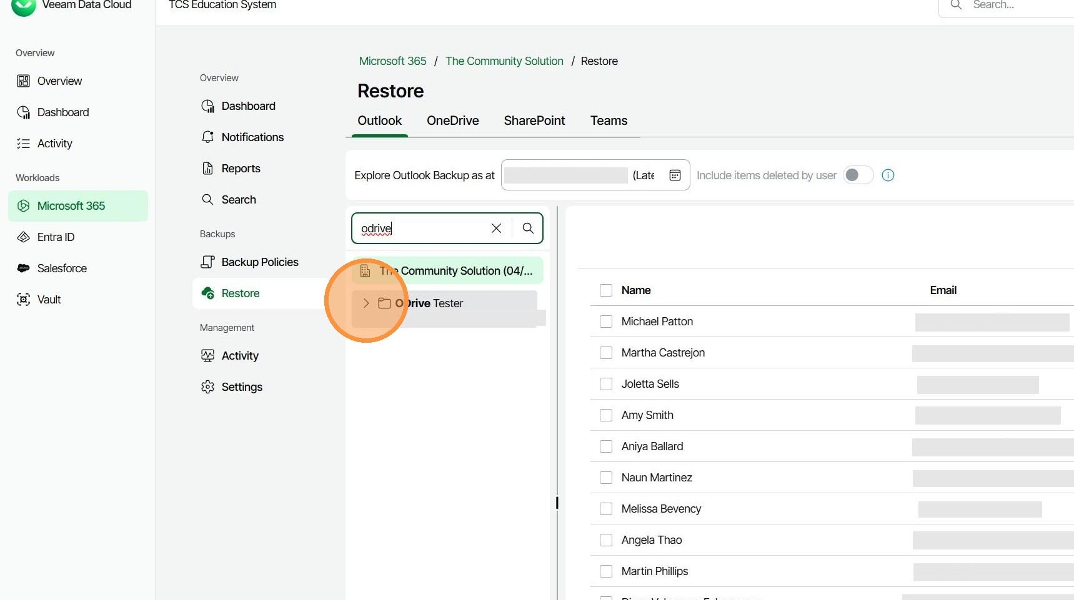
Task: Click the magnifier icon to search odrive
Action: tap(528, 229)
